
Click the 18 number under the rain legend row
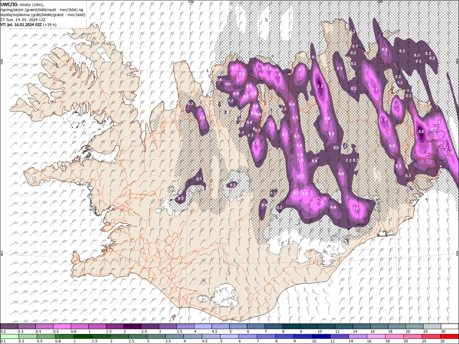click(x=388, y=341)
